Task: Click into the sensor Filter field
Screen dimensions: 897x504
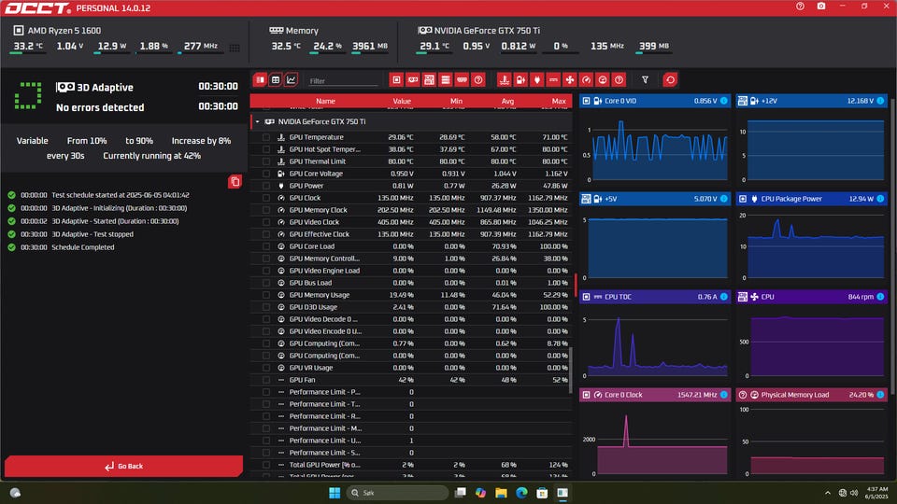Action: 343,81
